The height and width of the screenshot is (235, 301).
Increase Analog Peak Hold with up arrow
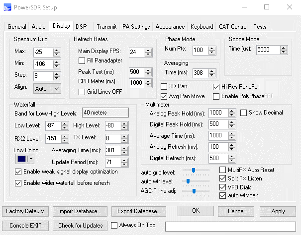click(x=232, y=111)
